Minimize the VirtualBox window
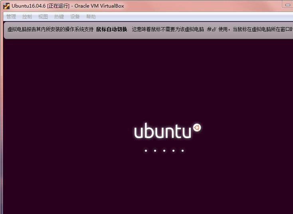293x214 pixels. coord(287,5)
